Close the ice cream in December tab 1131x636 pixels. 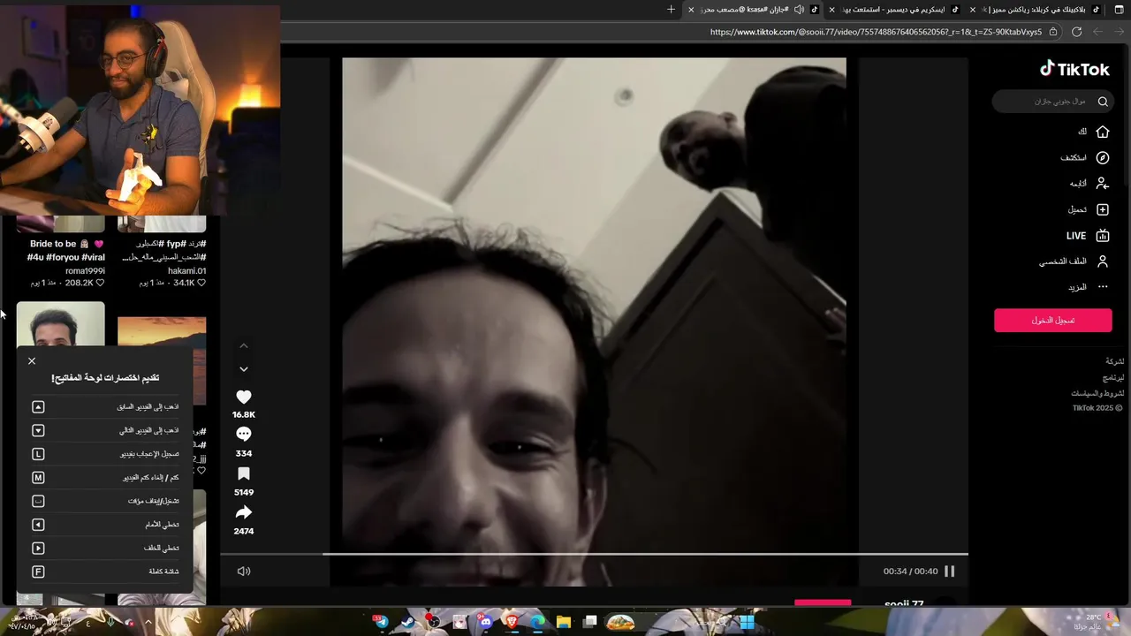(831, 10)
